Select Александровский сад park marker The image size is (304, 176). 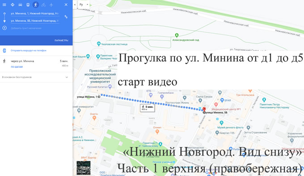click(x=177, y=35)
